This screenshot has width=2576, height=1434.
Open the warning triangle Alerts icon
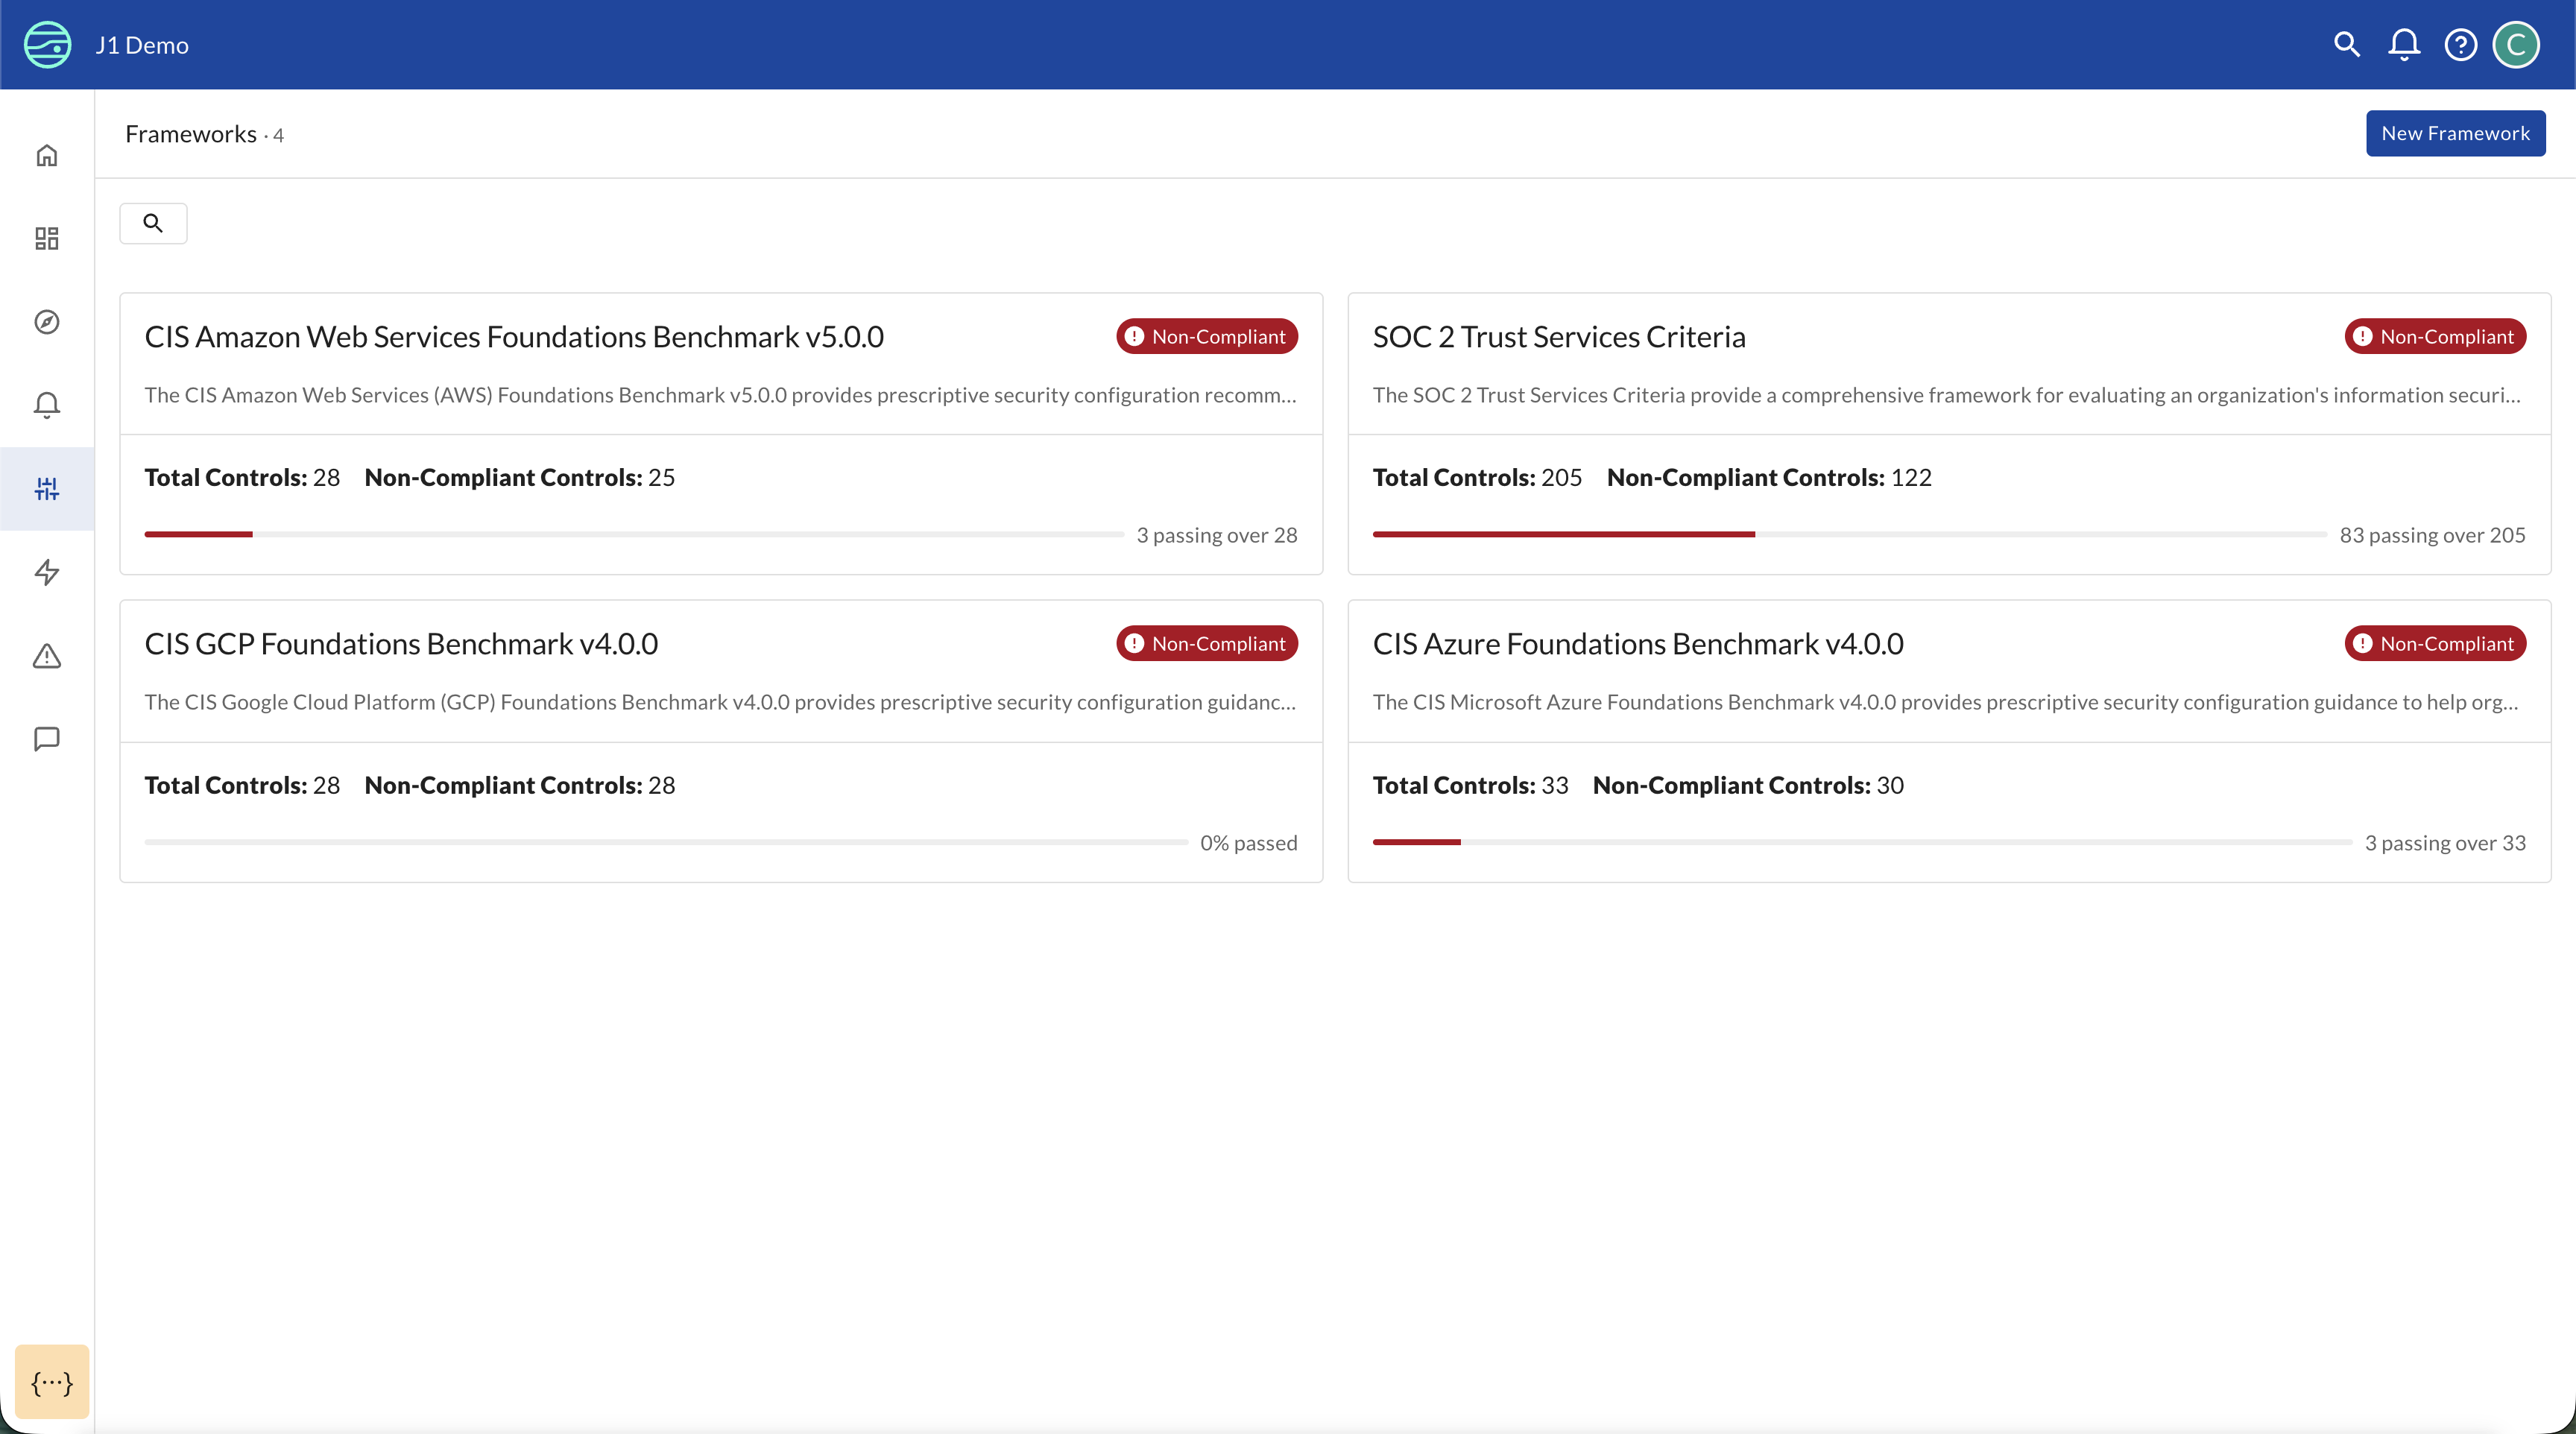coord(47,656)
